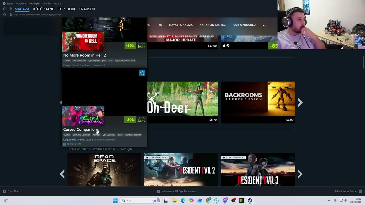The image size is (365, 205).
Task: Open the Resident Evil 3 game card
Action: point(258,170)
